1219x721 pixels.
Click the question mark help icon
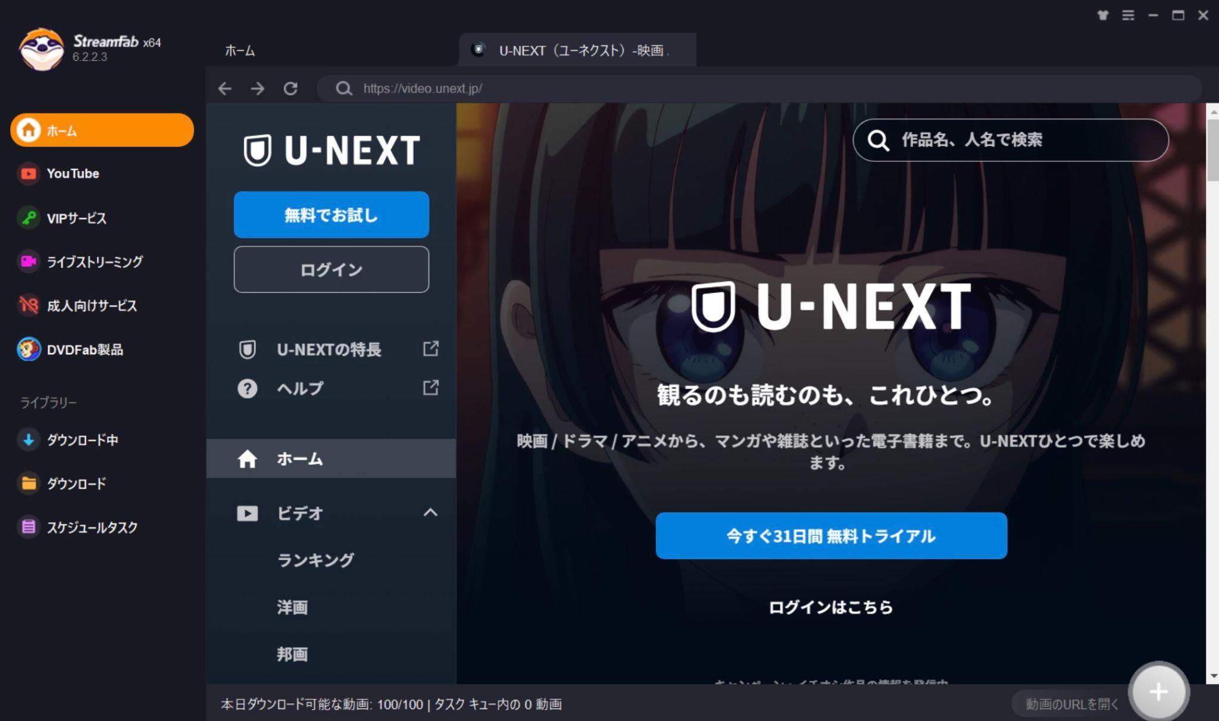tap(247, 388)
